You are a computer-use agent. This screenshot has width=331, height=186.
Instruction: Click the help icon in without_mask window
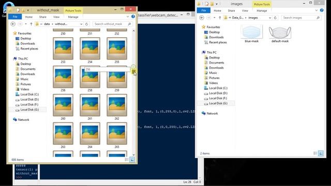pyautogui.click(x=133, y=17)
